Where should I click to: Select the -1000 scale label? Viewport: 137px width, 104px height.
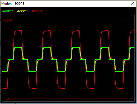(8, 99)
